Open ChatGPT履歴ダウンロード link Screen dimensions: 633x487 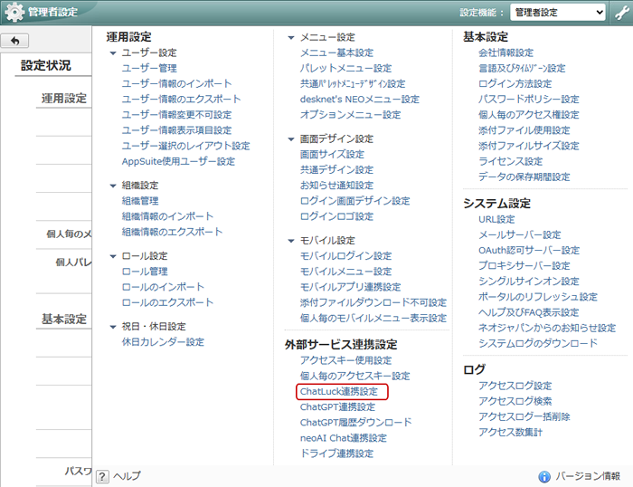(356, 423)
